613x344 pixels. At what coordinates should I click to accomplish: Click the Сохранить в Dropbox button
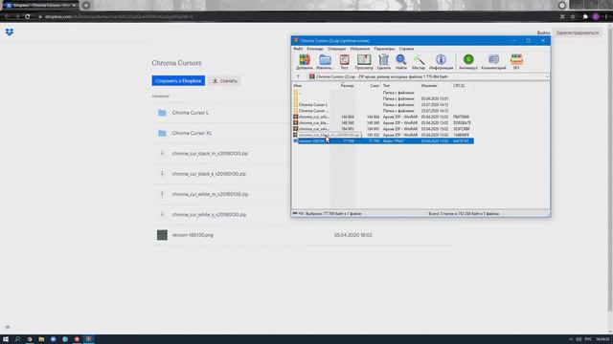tap(178, 80)
